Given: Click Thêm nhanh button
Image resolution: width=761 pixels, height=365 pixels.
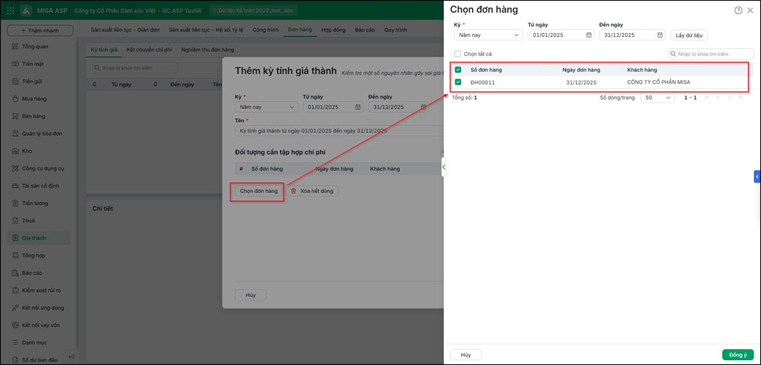Looking at the screenshot, I should [x=40, y=30].
